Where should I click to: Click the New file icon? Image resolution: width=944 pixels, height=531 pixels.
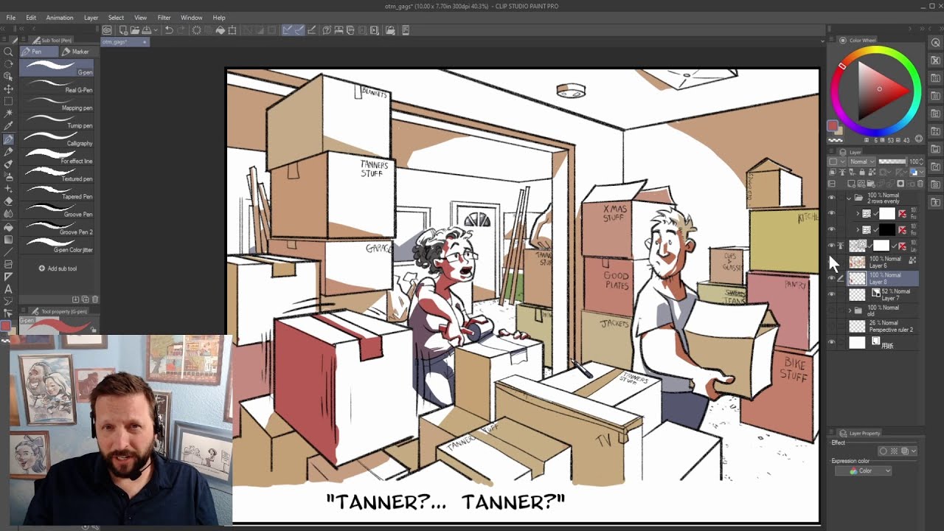point(123,30)
